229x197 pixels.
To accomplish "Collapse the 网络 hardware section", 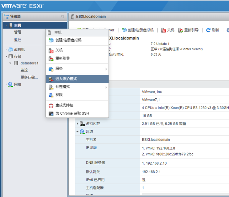I will (x=77, y=132).
